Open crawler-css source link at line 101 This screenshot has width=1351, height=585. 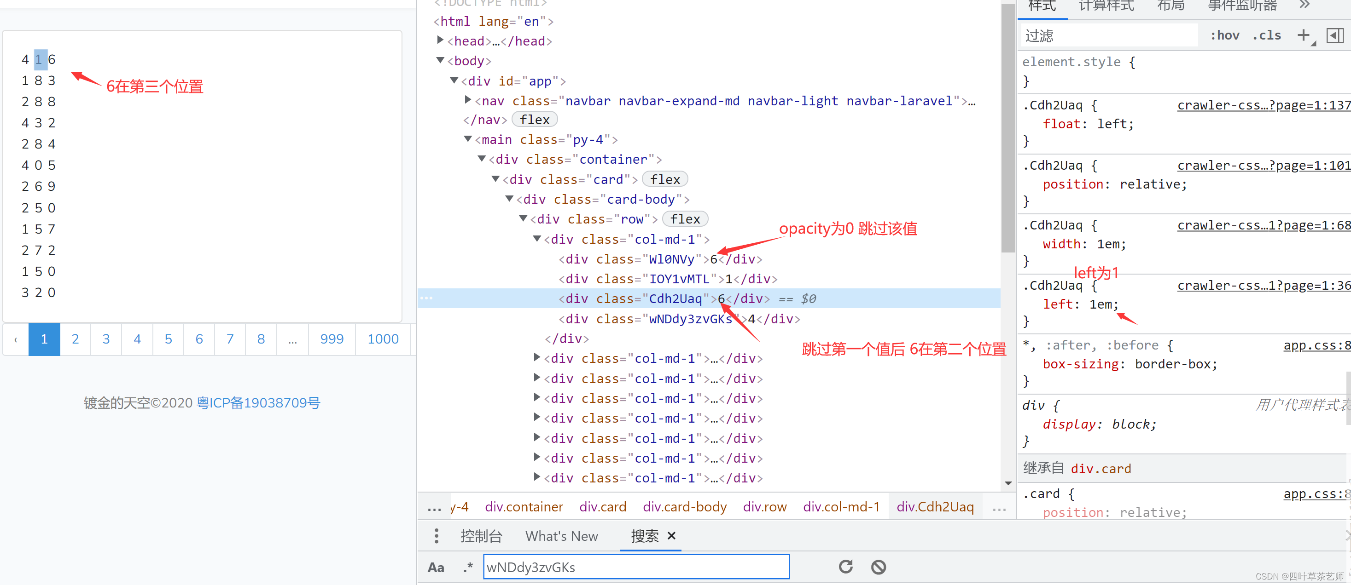pos(1264,165)
